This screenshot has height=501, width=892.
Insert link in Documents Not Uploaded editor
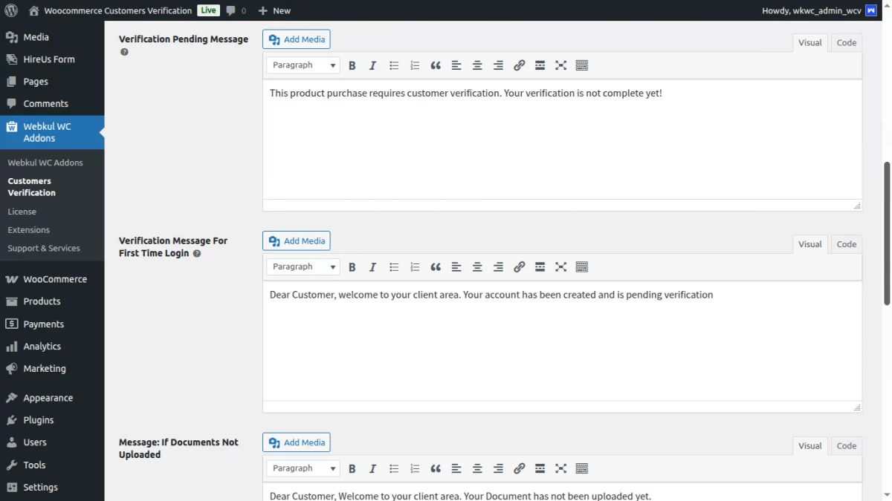(x=520, y=468)
